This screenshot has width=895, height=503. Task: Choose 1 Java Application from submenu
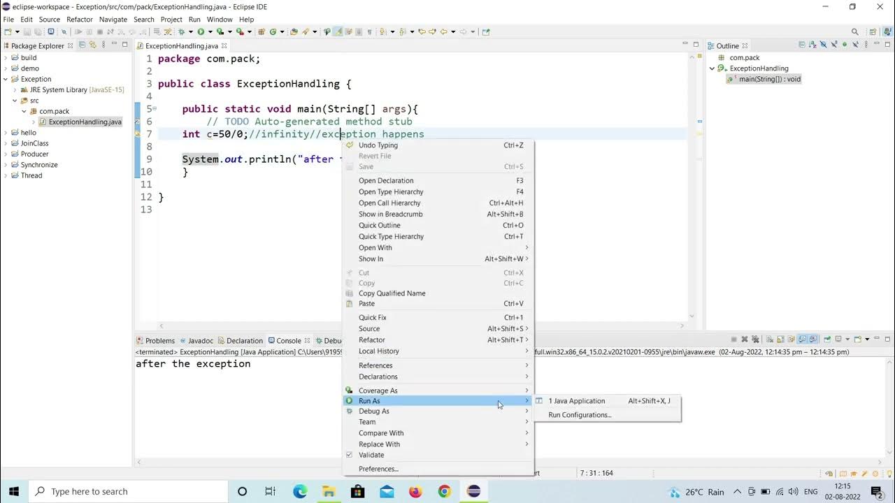[608, 401]
